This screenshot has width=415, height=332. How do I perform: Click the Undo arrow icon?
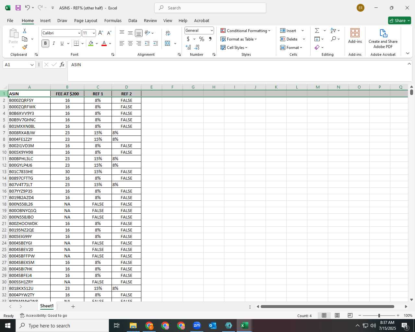pos(28,7)
